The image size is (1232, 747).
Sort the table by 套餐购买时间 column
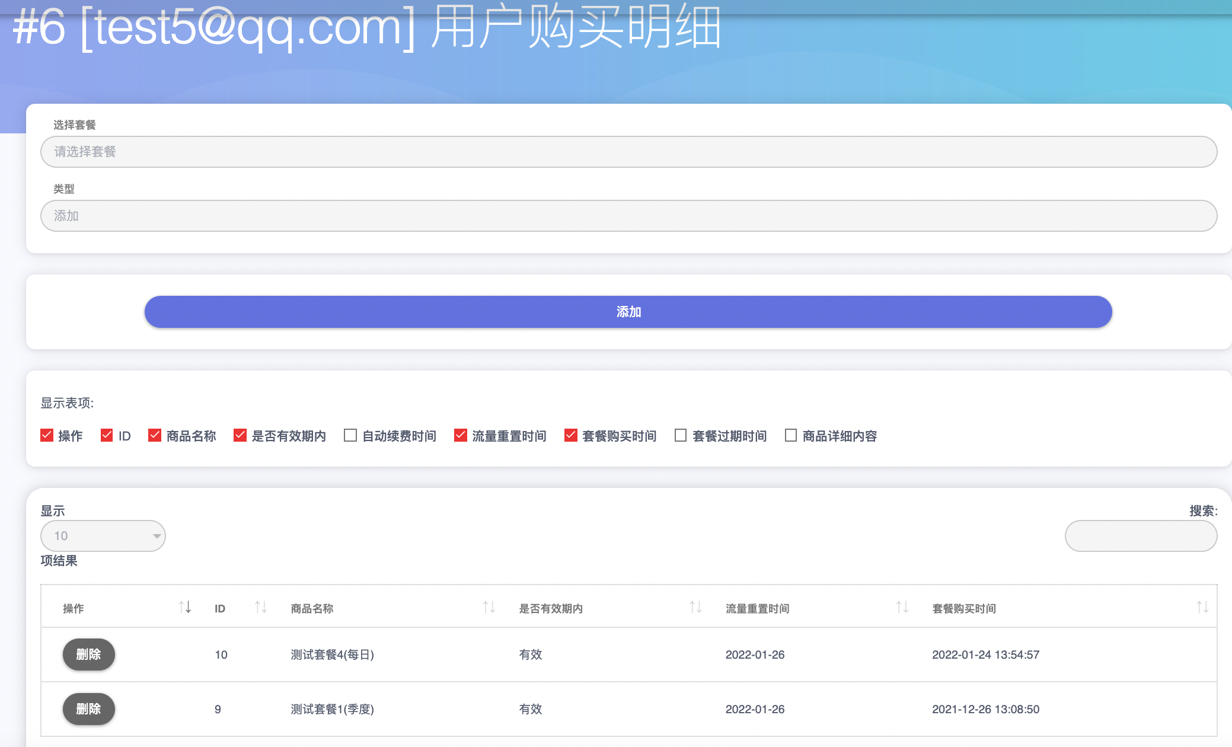point(1203,607)
